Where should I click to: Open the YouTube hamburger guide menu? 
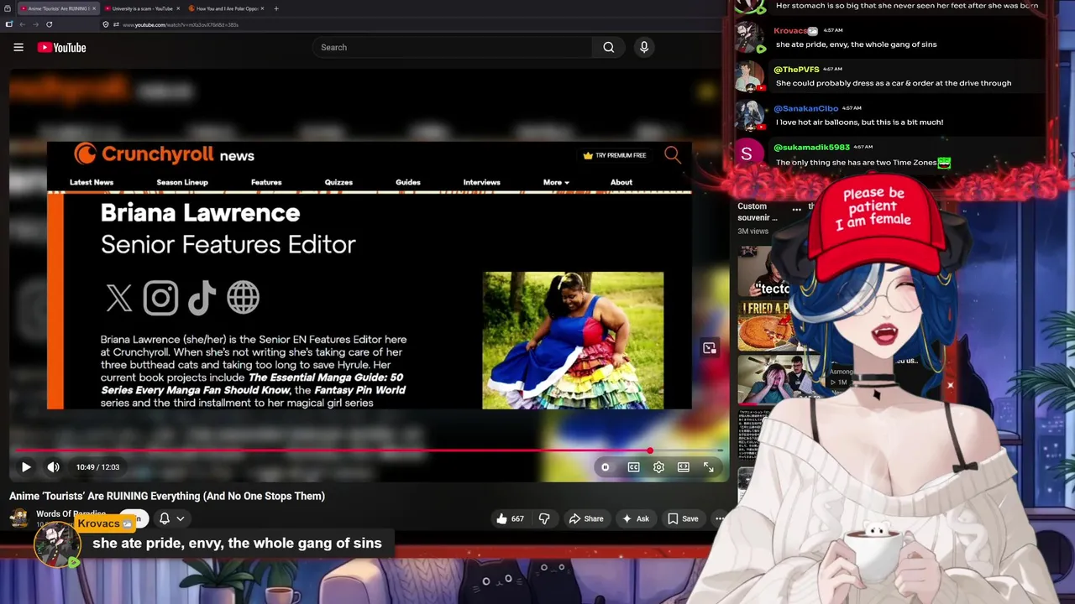click(18, 47)
